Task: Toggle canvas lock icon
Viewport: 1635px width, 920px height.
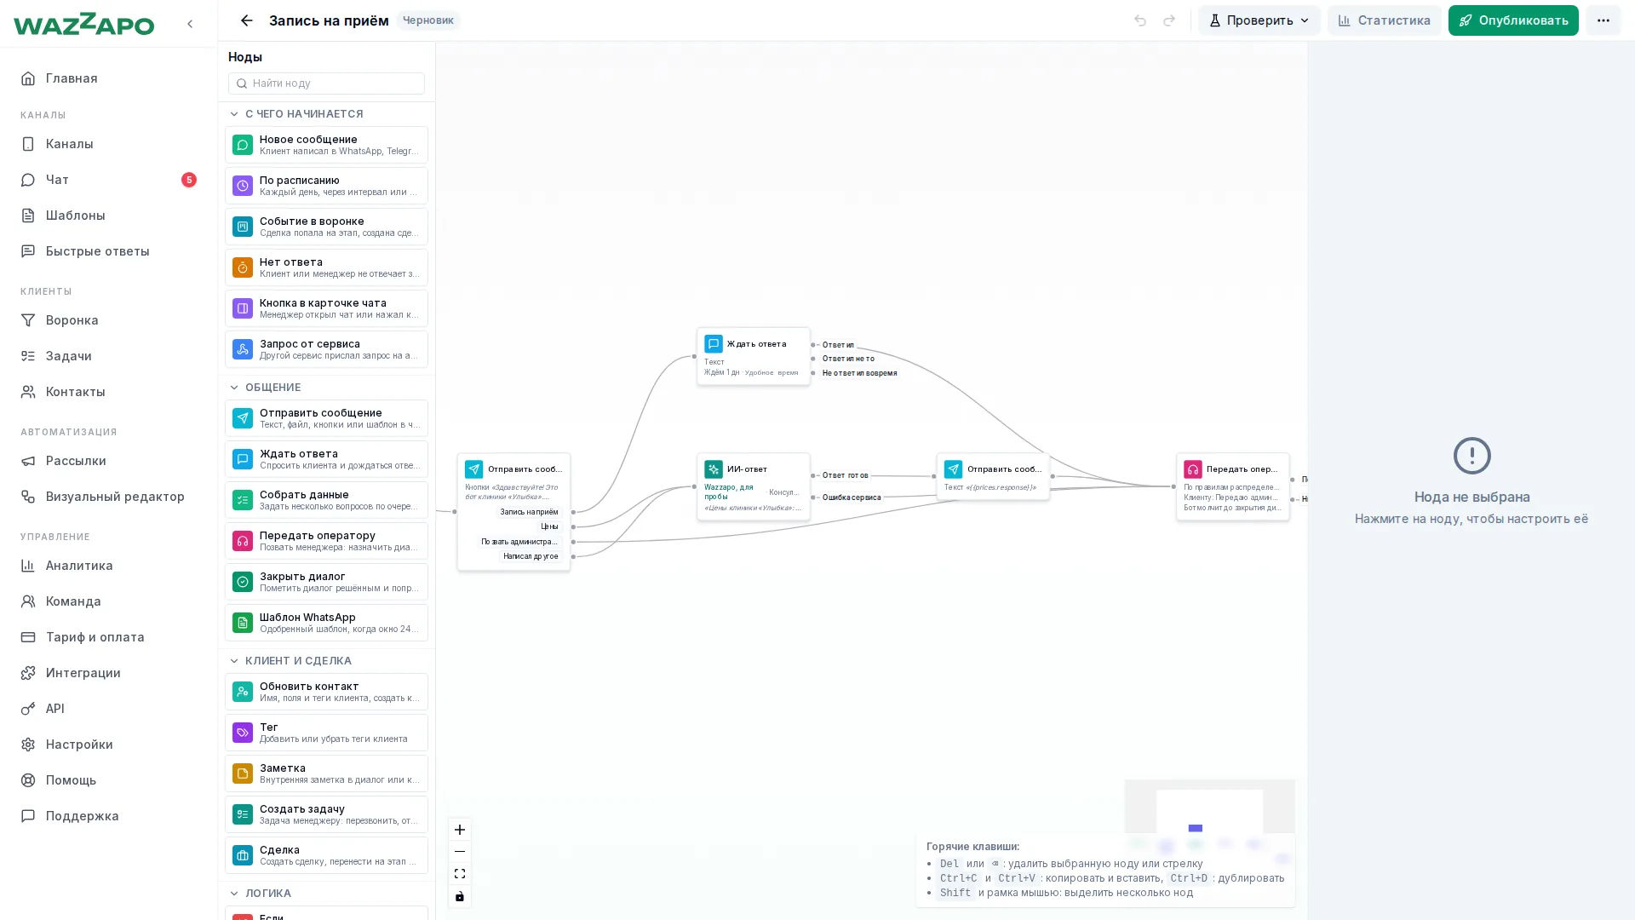Action: point(460,896)
